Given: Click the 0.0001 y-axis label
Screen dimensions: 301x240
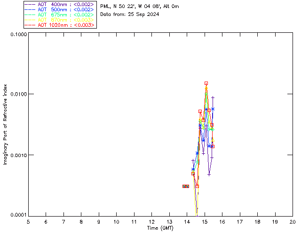Looking at the screenshot, I should coord(18,215).
